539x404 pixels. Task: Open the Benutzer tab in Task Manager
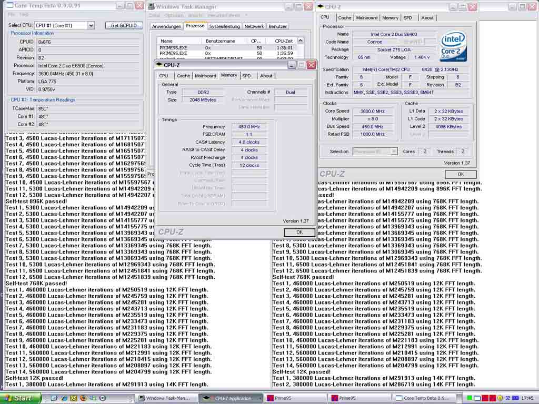tap(277, 26)
